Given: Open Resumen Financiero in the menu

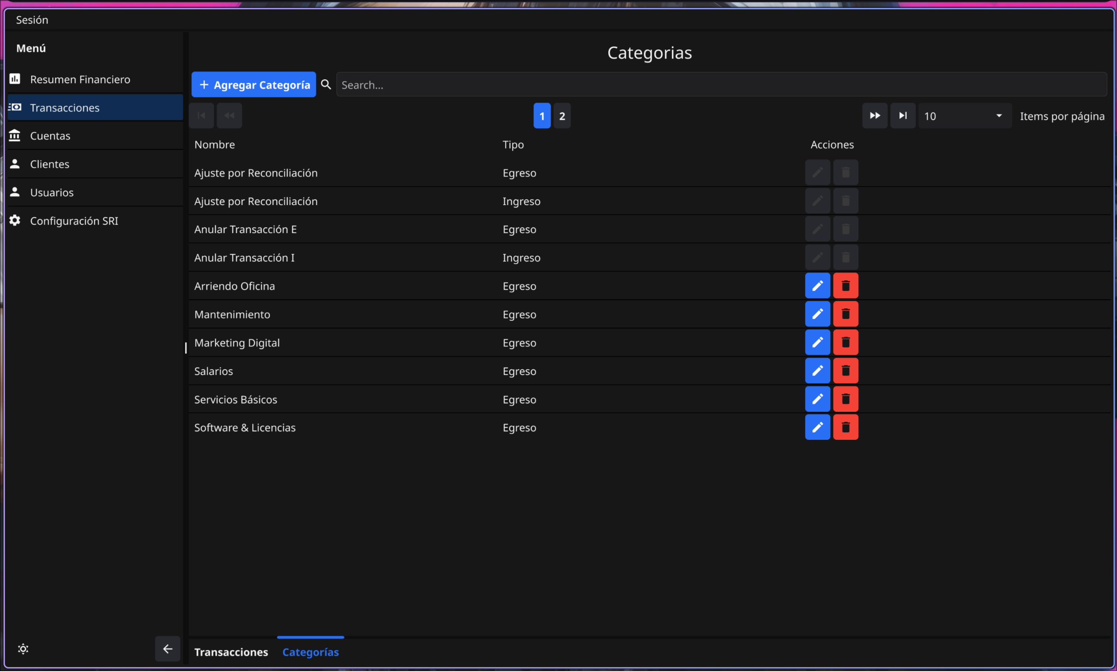Looking at the screenshot, I should pos(80,80).
